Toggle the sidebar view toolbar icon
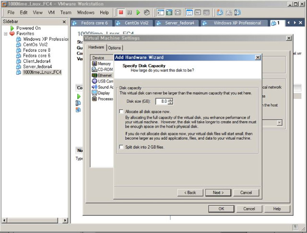The image size is (307, 233). click(x=161, y=12)
